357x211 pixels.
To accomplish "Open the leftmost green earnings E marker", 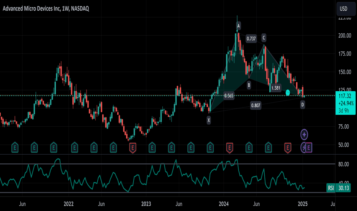I will 15,148.
